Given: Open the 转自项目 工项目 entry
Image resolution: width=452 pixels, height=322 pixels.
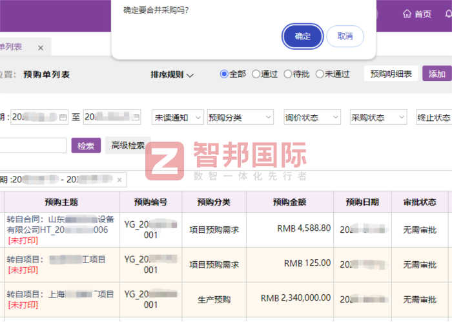Looking at the screenshot, I should 56,259.
